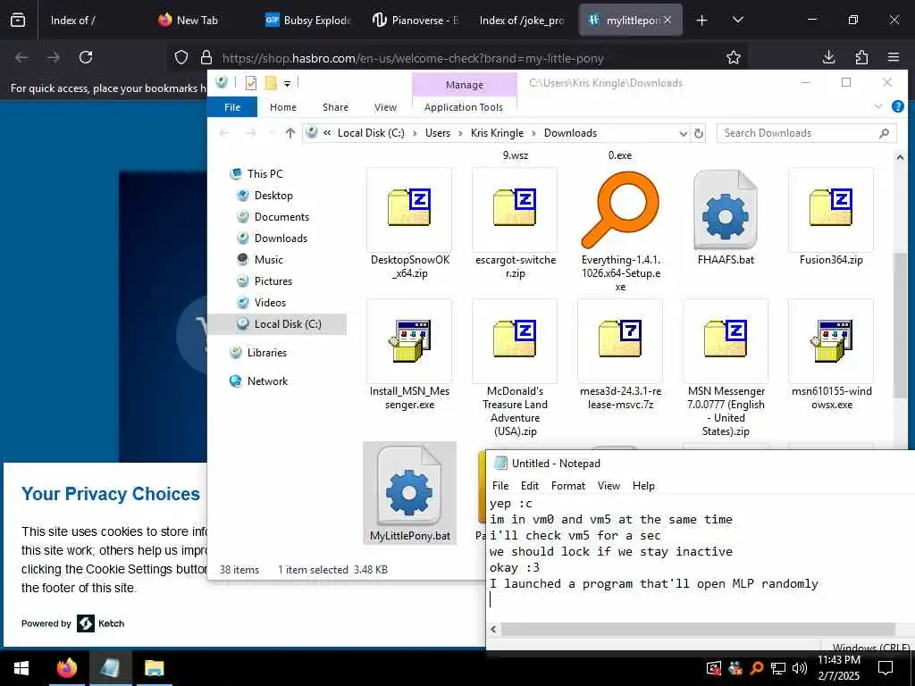The width and height of the screenshot is (915, 686).
Task: Open Notepad Edit menu
Action: 529,485
